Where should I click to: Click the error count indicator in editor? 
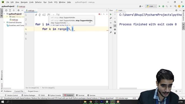[x=100, y=14]
